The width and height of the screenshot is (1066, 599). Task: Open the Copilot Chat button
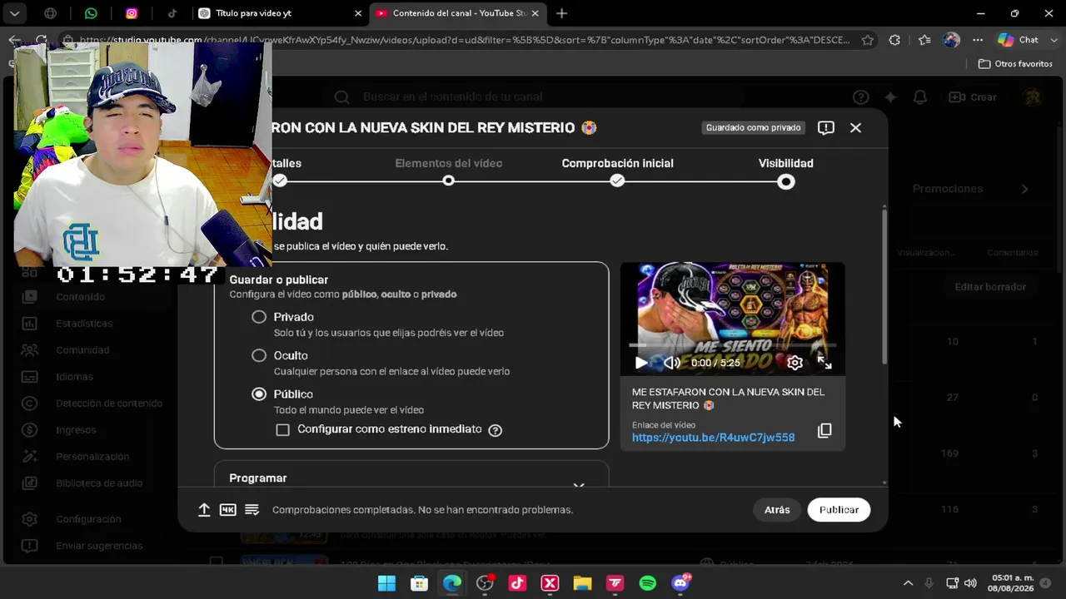point(1019,40)
